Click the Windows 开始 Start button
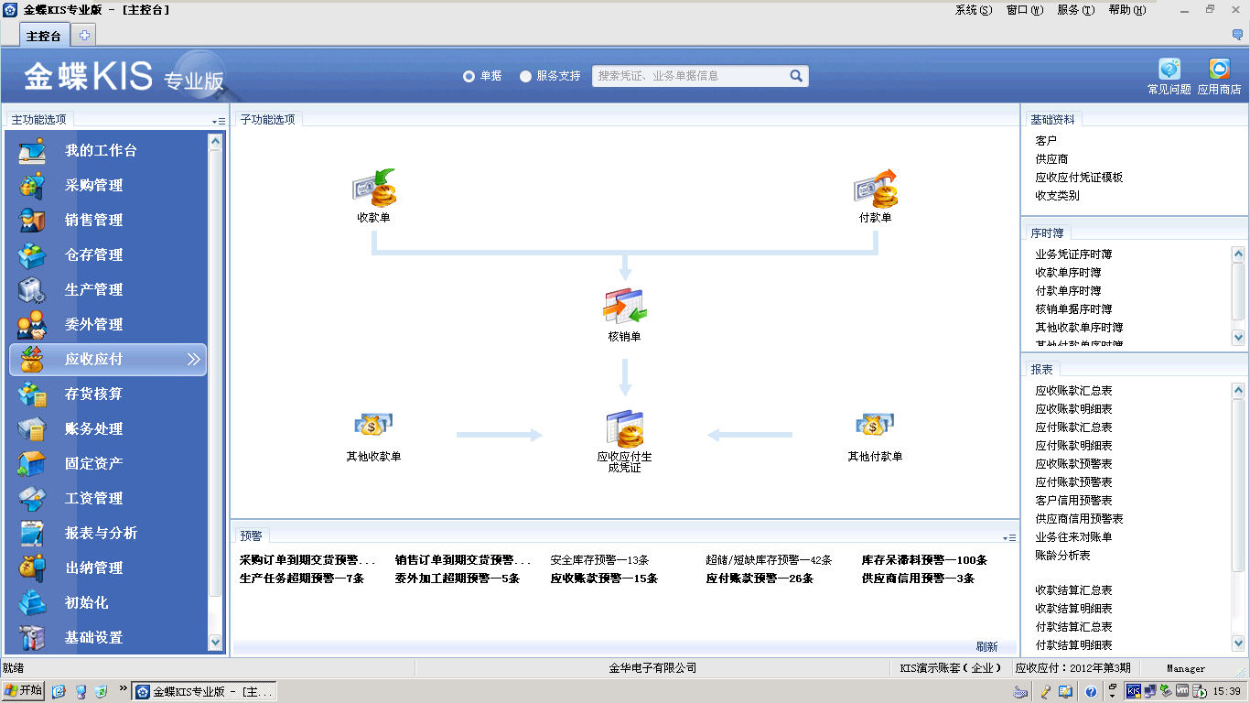The width and height of the screenshot is (1250, 703). click(24, 691)
